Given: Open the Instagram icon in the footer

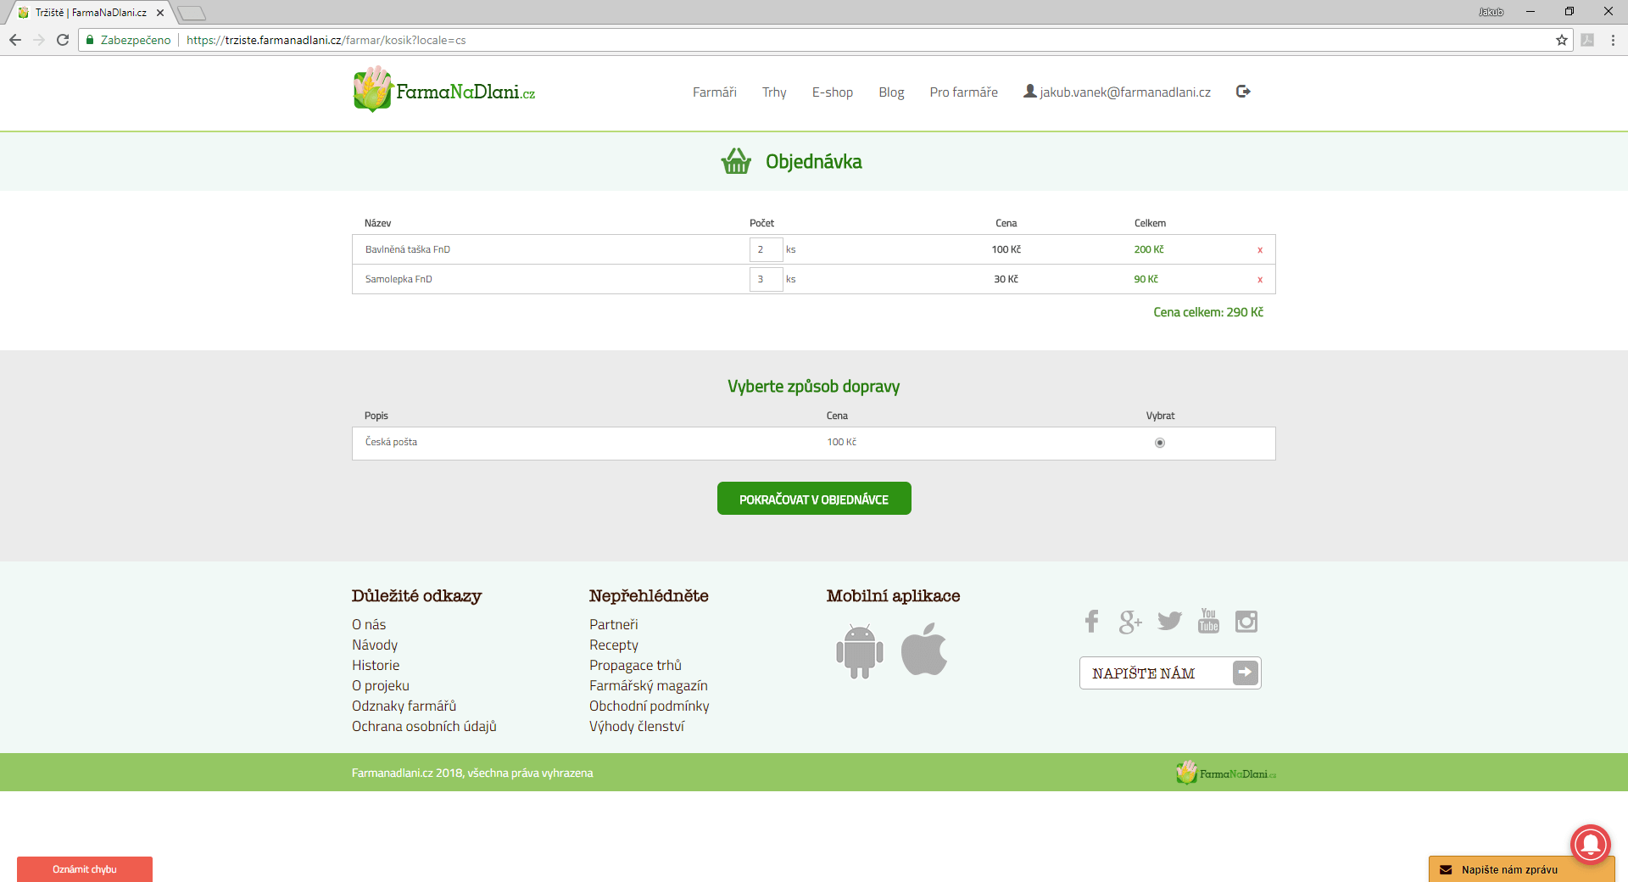Looking at the screenshot, I should click(1246, 622).
